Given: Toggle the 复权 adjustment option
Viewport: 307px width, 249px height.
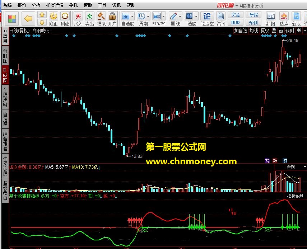Looking at the screenshot, I should pyautogui.click(x=265, y=30).
